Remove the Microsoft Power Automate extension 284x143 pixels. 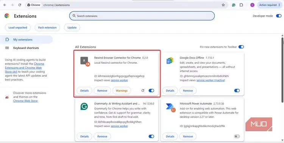click(x=188, y=137)
